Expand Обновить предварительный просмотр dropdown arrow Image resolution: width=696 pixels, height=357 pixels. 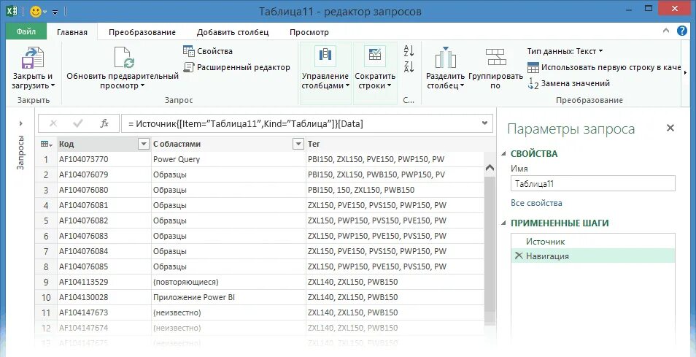(142, 85)
